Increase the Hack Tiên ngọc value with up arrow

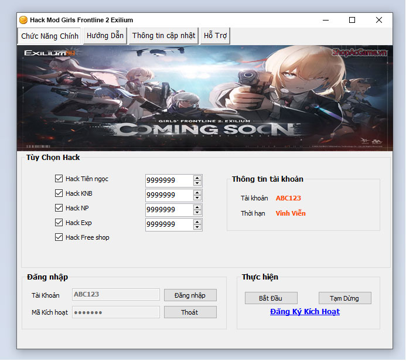coord(197,178)
